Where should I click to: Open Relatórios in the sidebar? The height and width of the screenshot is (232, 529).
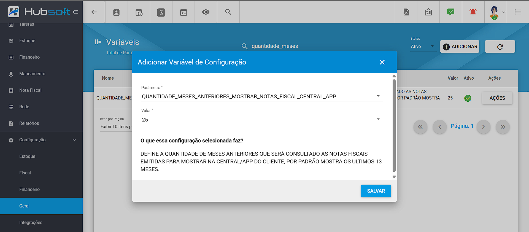41,123
